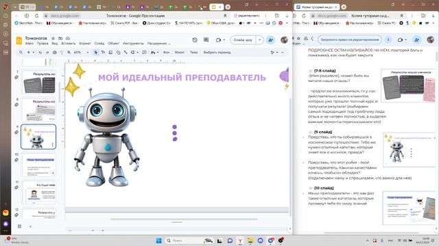Image resolution: width=439 pixels, height=246 pixels.
Task: Activate the paint format tool
Action: [x=62, y=52]
